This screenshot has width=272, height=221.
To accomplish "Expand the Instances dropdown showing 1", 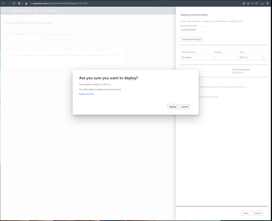I will [237, 57].
